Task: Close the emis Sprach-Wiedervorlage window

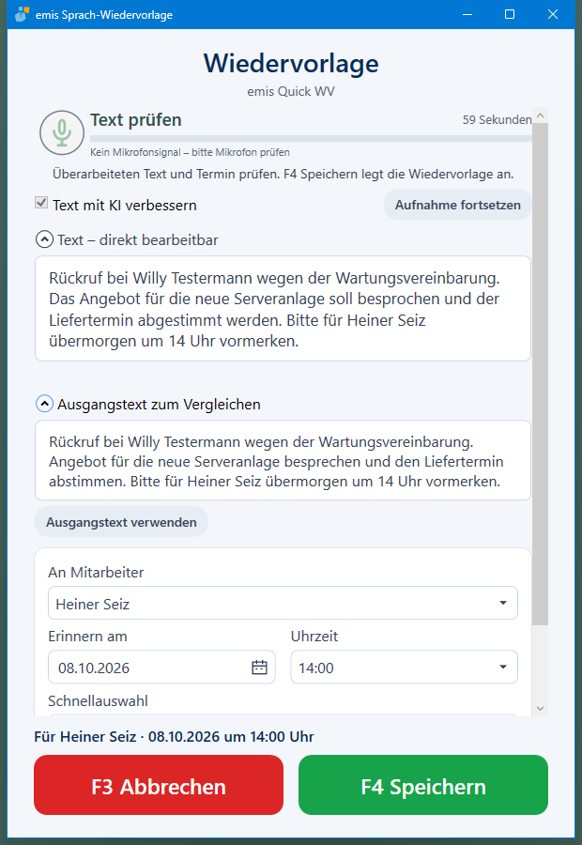Action: tap(552, 14)
